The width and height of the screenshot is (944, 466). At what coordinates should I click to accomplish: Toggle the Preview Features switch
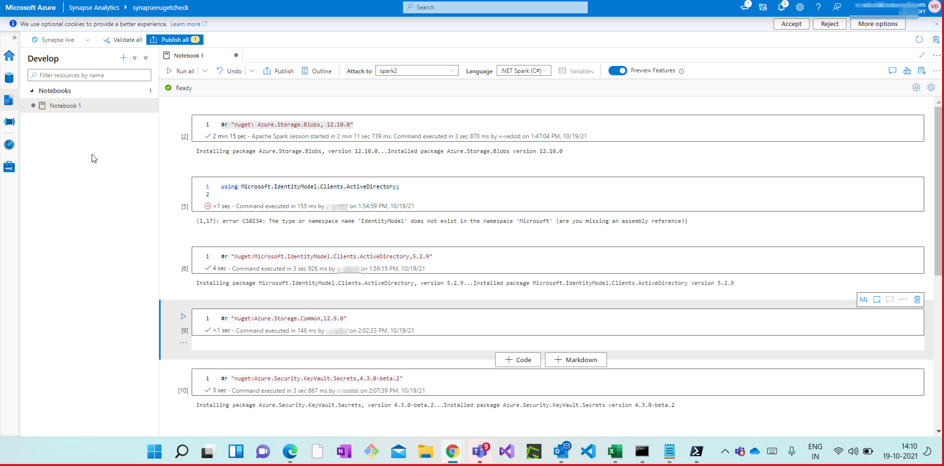pyautogui.click(x=617, y=71)
